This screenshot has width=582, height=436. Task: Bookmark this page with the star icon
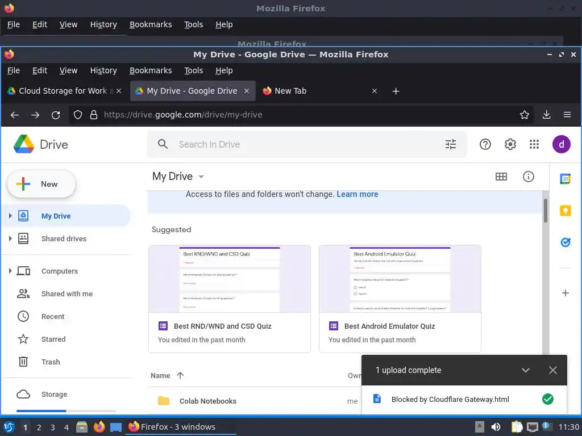524,115
